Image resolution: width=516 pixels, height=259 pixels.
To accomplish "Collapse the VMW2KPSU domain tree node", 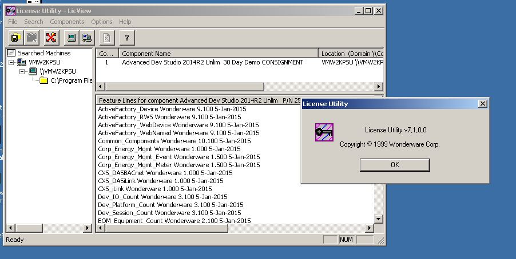I will [11, 62].
